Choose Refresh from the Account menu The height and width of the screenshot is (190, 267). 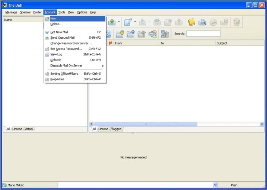[x=75, y=60]
